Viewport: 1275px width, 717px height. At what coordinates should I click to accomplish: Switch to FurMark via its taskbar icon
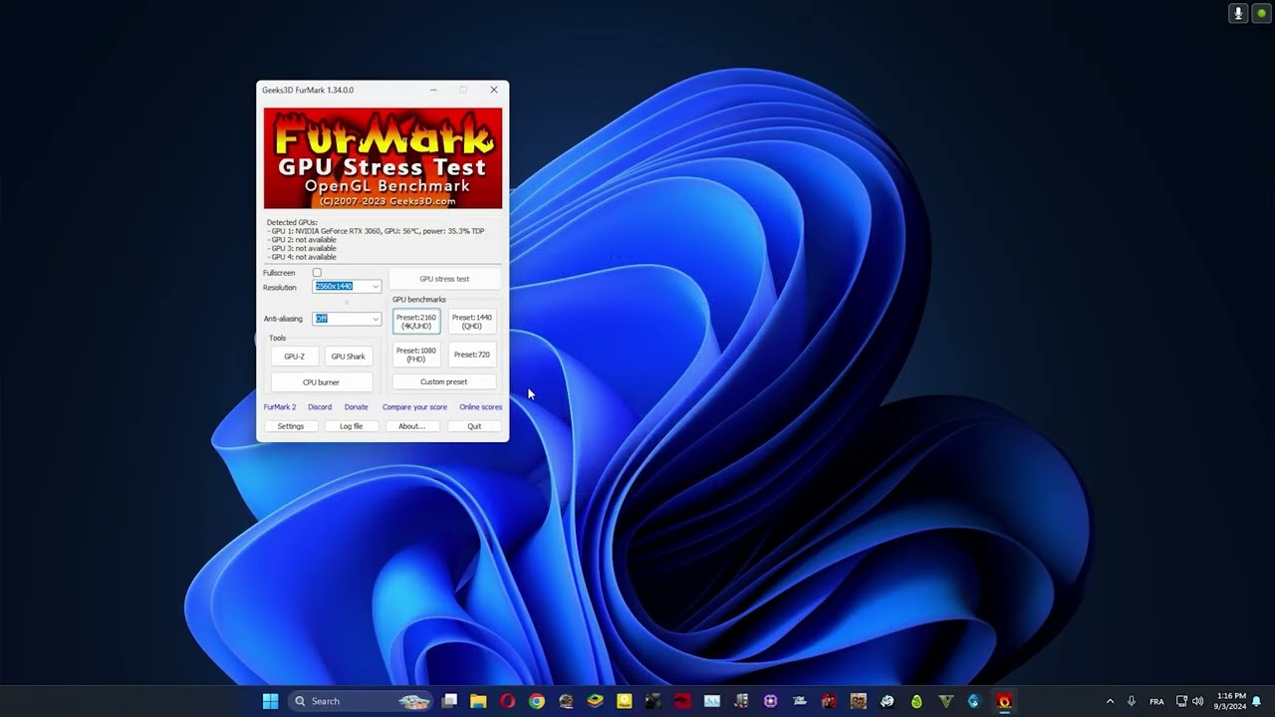1004,701
